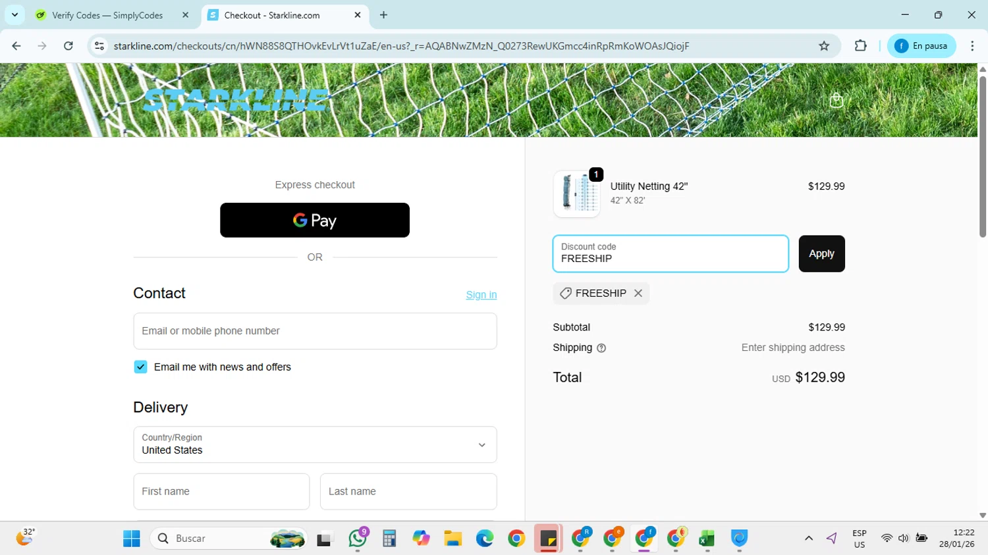Open the volume speaker tray icon

[904, 539]
